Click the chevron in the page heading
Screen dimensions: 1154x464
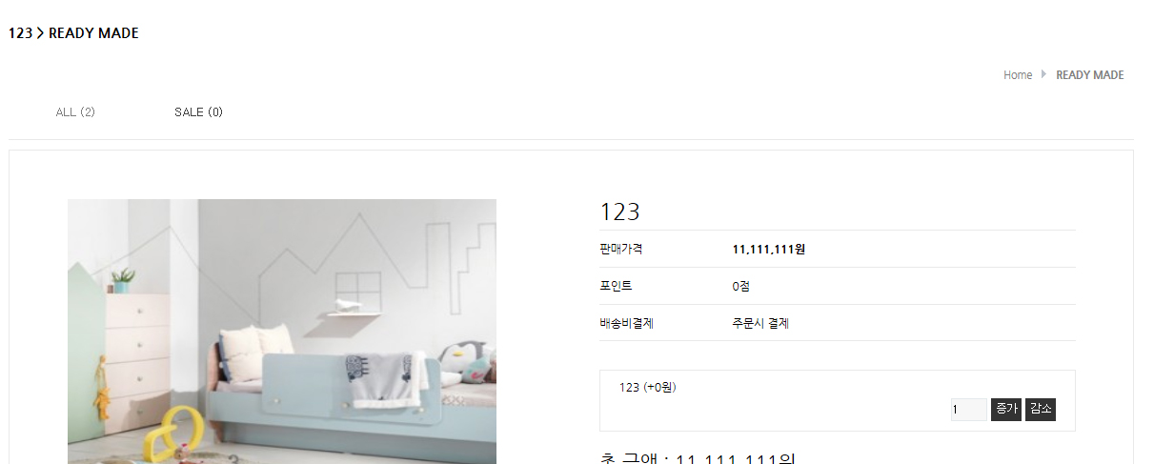pyautogui.click(x=41, y=33)
